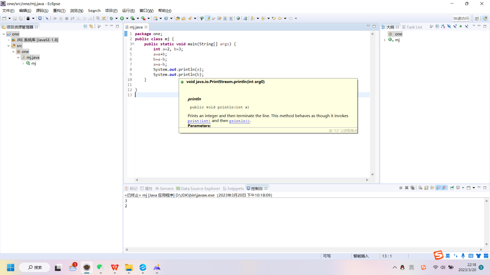Screen dimensions: 490x275
Task: Click console horizontal scrollbar right arrow
Action: (x=481, y=250)
